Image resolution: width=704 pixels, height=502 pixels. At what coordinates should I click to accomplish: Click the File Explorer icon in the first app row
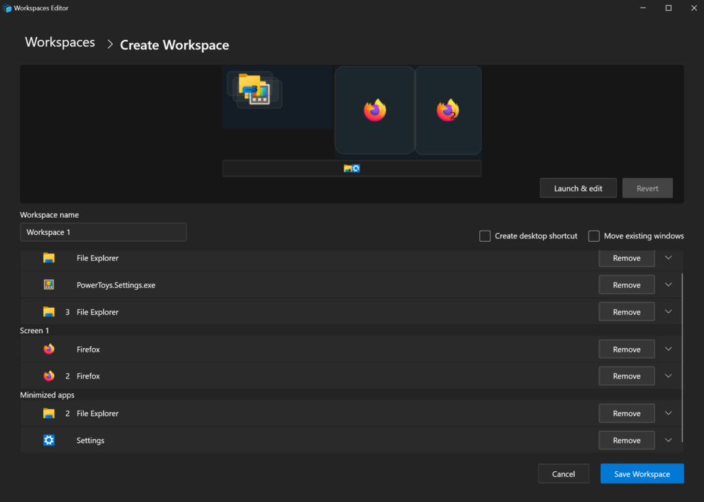[x=48, y=258]
